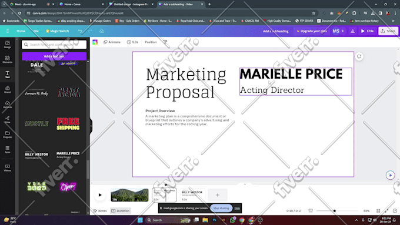Click the cloud save status icon
Screen dimensions: 400x225
[x=102, y=31]
